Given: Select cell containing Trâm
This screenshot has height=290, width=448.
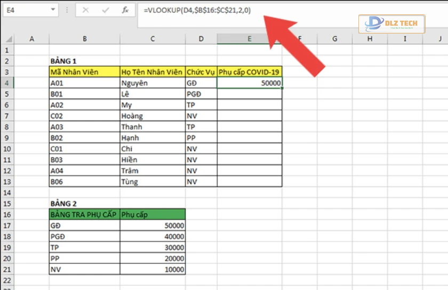Looking at the screenshot, I should [153, 171].
